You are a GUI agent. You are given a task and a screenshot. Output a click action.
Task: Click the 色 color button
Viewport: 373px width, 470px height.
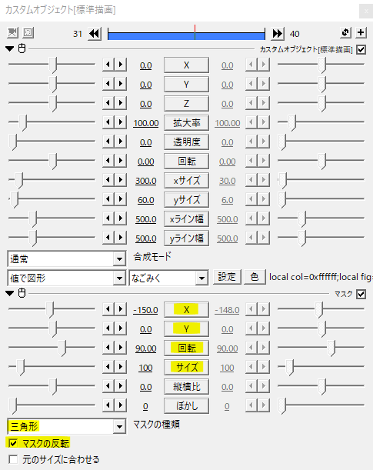(255, 277)
